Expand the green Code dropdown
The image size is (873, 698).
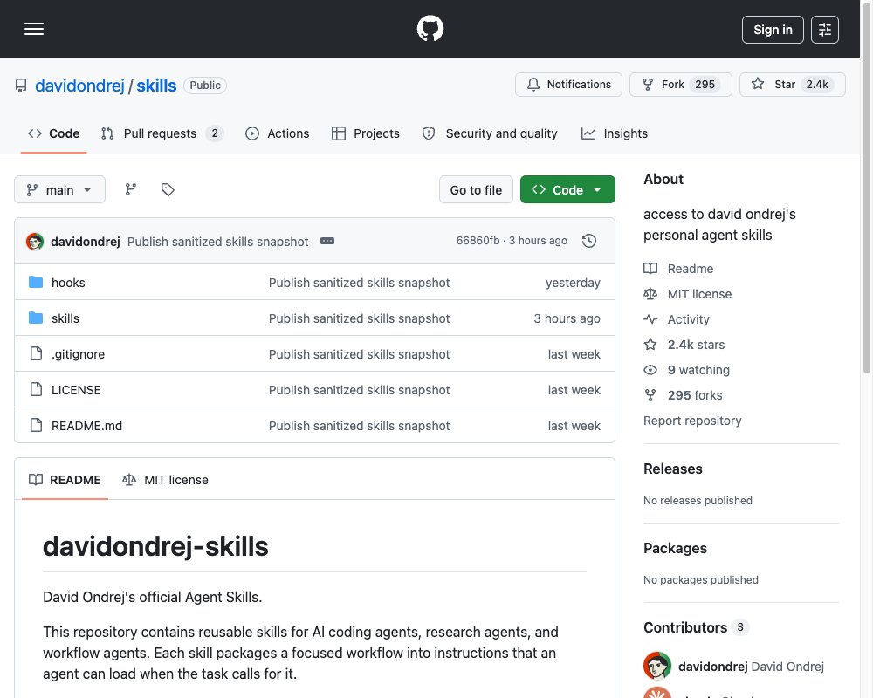tap(567, 190)
